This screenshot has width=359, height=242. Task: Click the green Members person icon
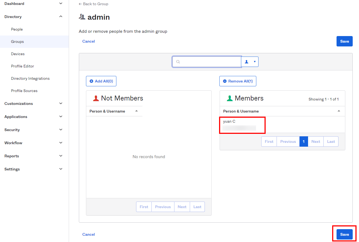click(x=230, y=98)
